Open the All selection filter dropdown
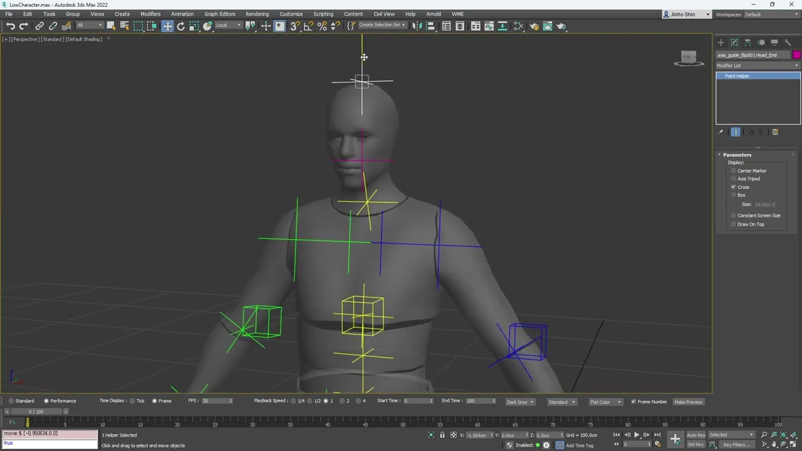The width and height of the screenshot is (802, 451). point(90,26)
